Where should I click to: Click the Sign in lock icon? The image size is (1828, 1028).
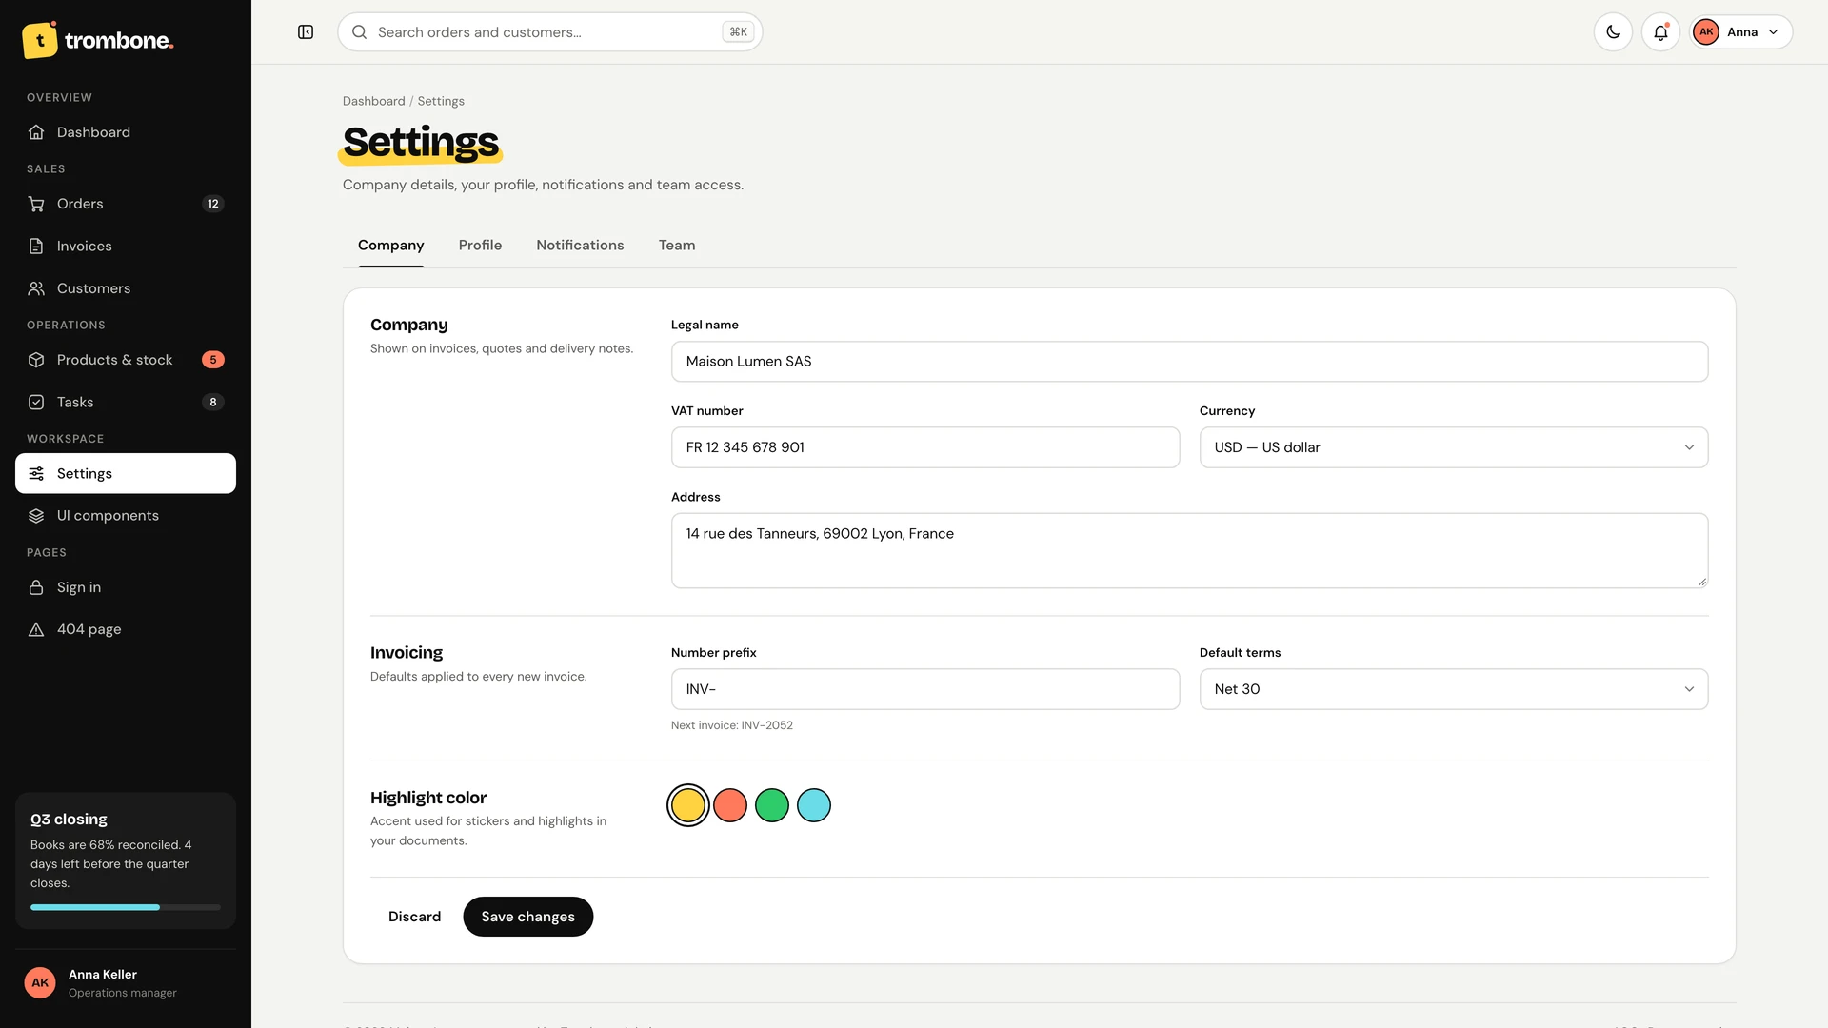[x=36, y=587]
